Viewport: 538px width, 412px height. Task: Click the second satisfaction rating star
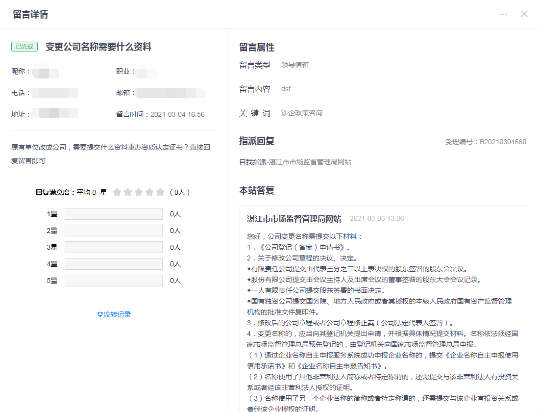click(x=128, y=192)
